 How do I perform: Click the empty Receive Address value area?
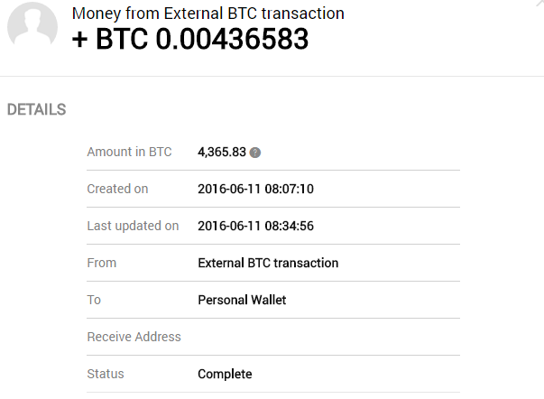coord(325,337)
